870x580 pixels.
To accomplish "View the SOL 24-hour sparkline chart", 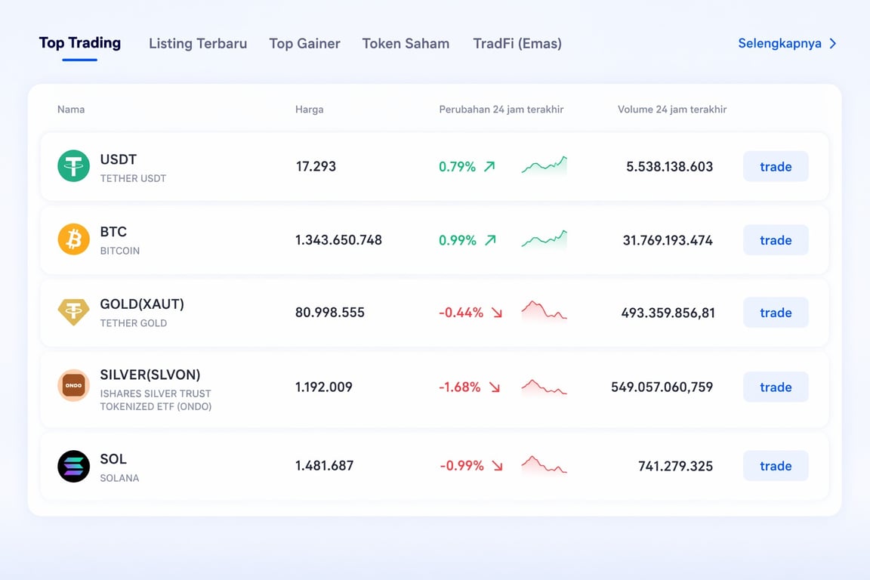I will coord(544,465).
